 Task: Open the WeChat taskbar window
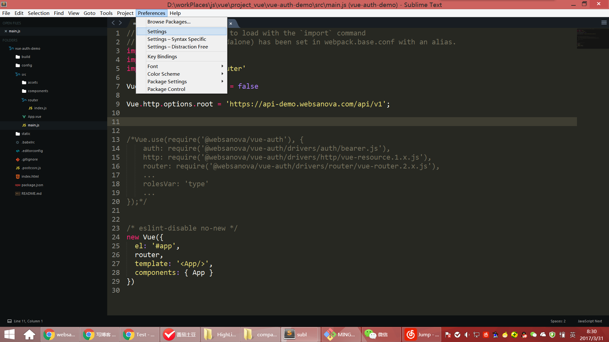[x=381, y=334]
